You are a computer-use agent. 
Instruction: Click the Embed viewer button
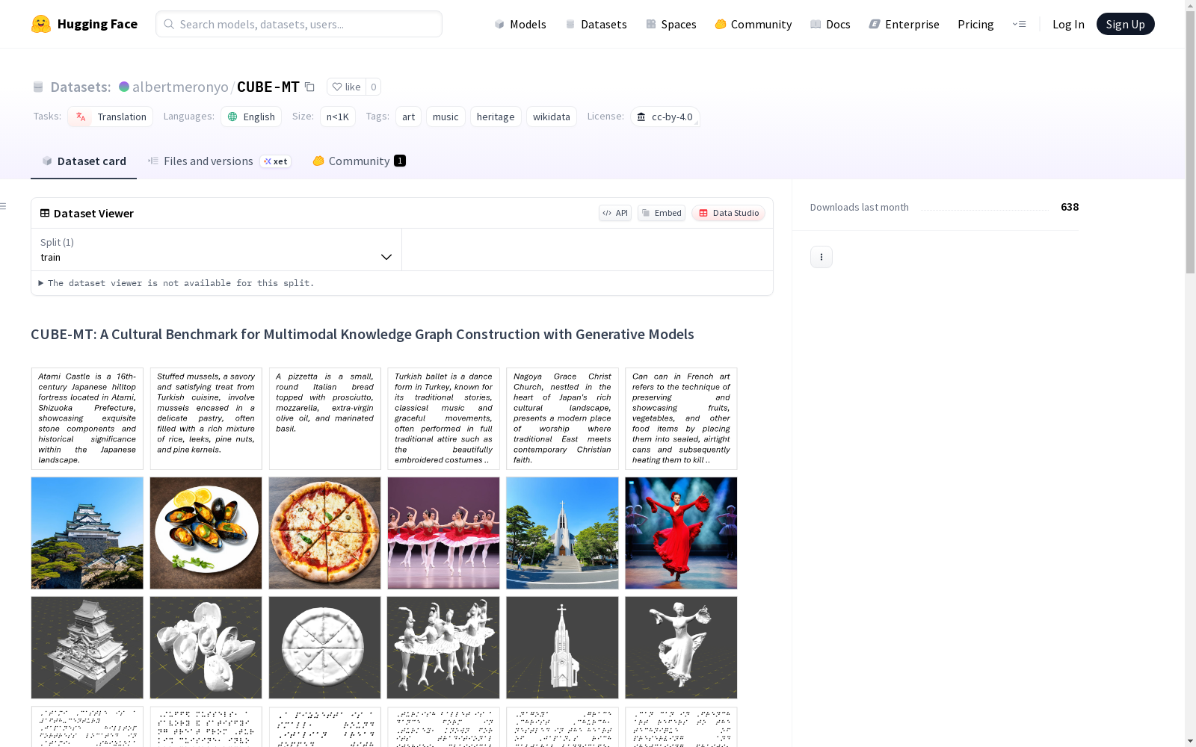coord(662,213)
